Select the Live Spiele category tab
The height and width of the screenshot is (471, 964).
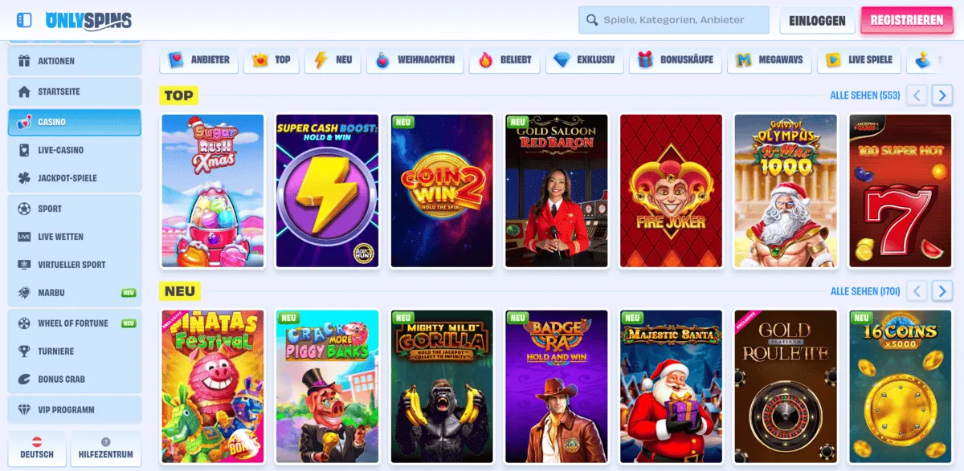pyautogui.click(x=860, y=60)
